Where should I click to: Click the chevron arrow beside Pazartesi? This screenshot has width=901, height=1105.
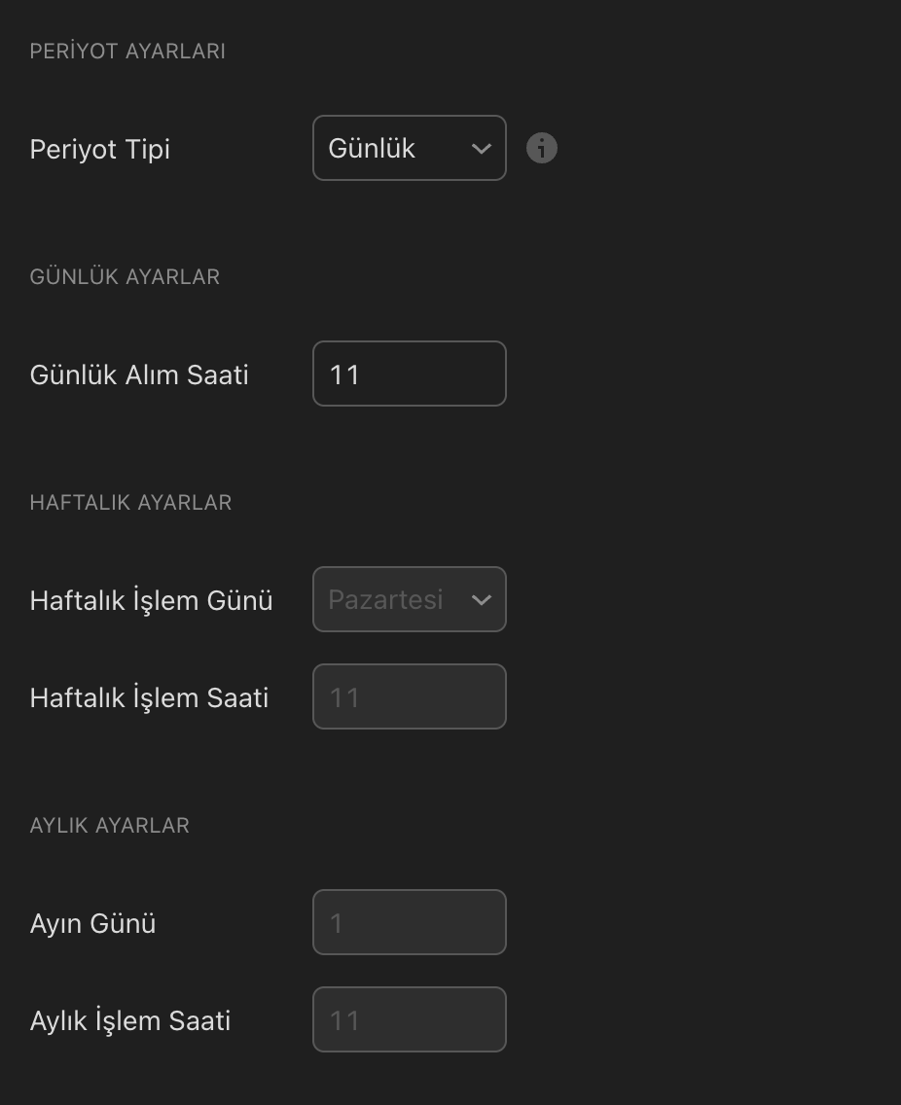481,600
